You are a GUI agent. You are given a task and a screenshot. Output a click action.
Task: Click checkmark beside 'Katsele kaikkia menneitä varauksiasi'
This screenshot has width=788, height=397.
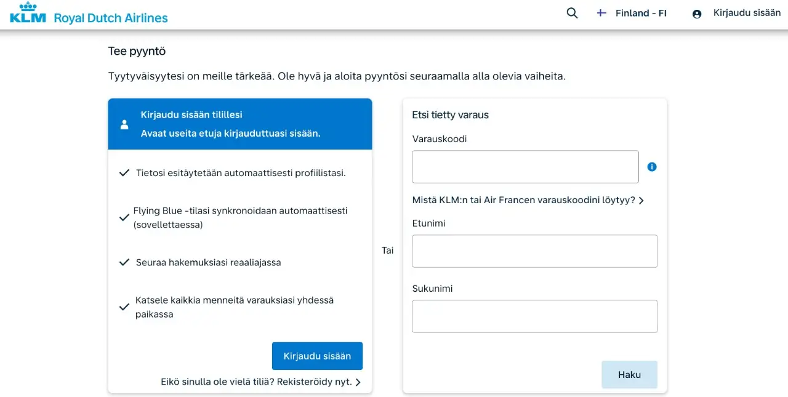coord(124,307)
